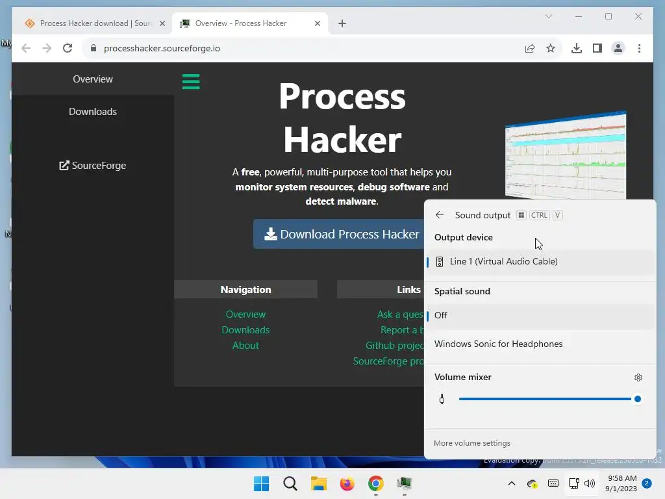This screenshot has width=665, height=499.
Task: Open the About navigation link
Action: point(245,346)
